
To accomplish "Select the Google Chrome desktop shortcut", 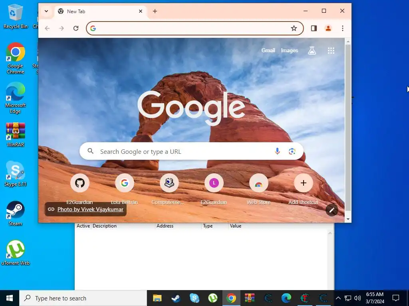I will [16, 58].
